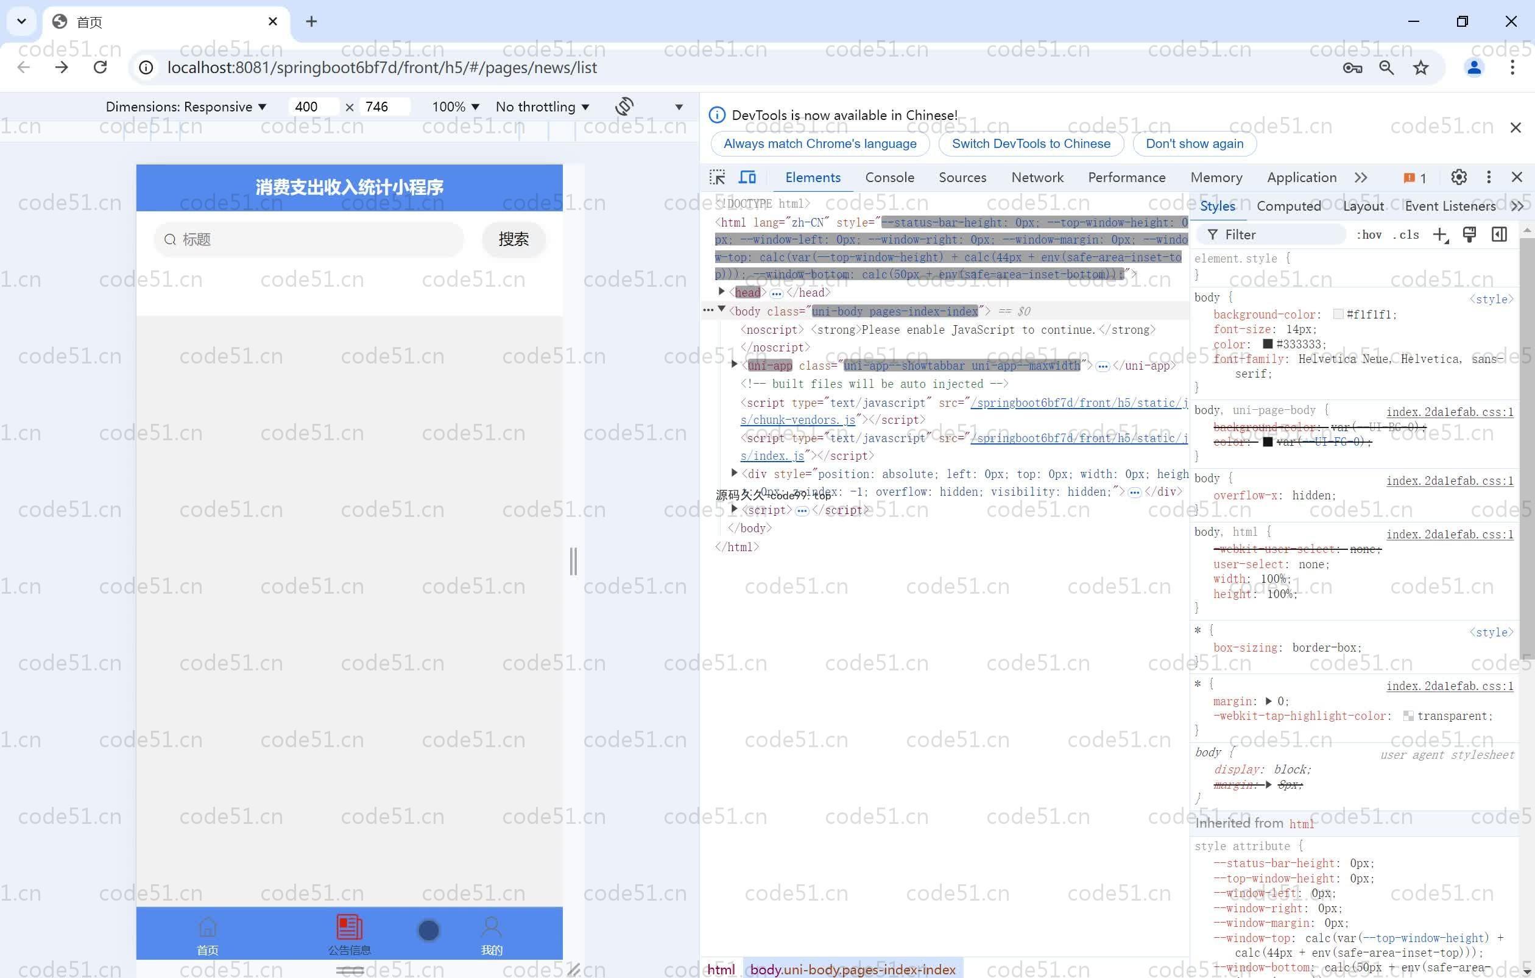Expand the last script element node
1535x978 pixels.
pos(735,509)
